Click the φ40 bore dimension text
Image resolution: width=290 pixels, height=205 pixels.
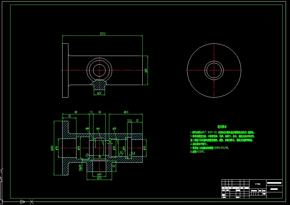coord(99,174)
